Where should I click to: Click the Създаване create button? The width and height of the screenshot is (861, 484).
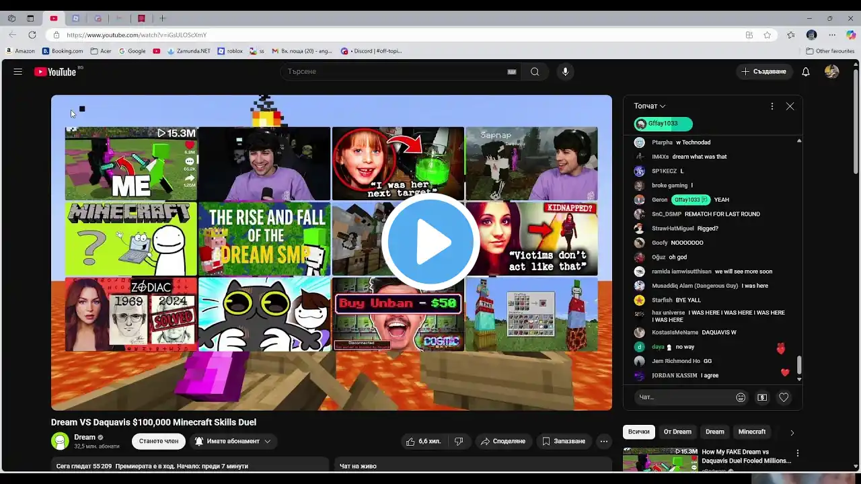coord(764,71)
